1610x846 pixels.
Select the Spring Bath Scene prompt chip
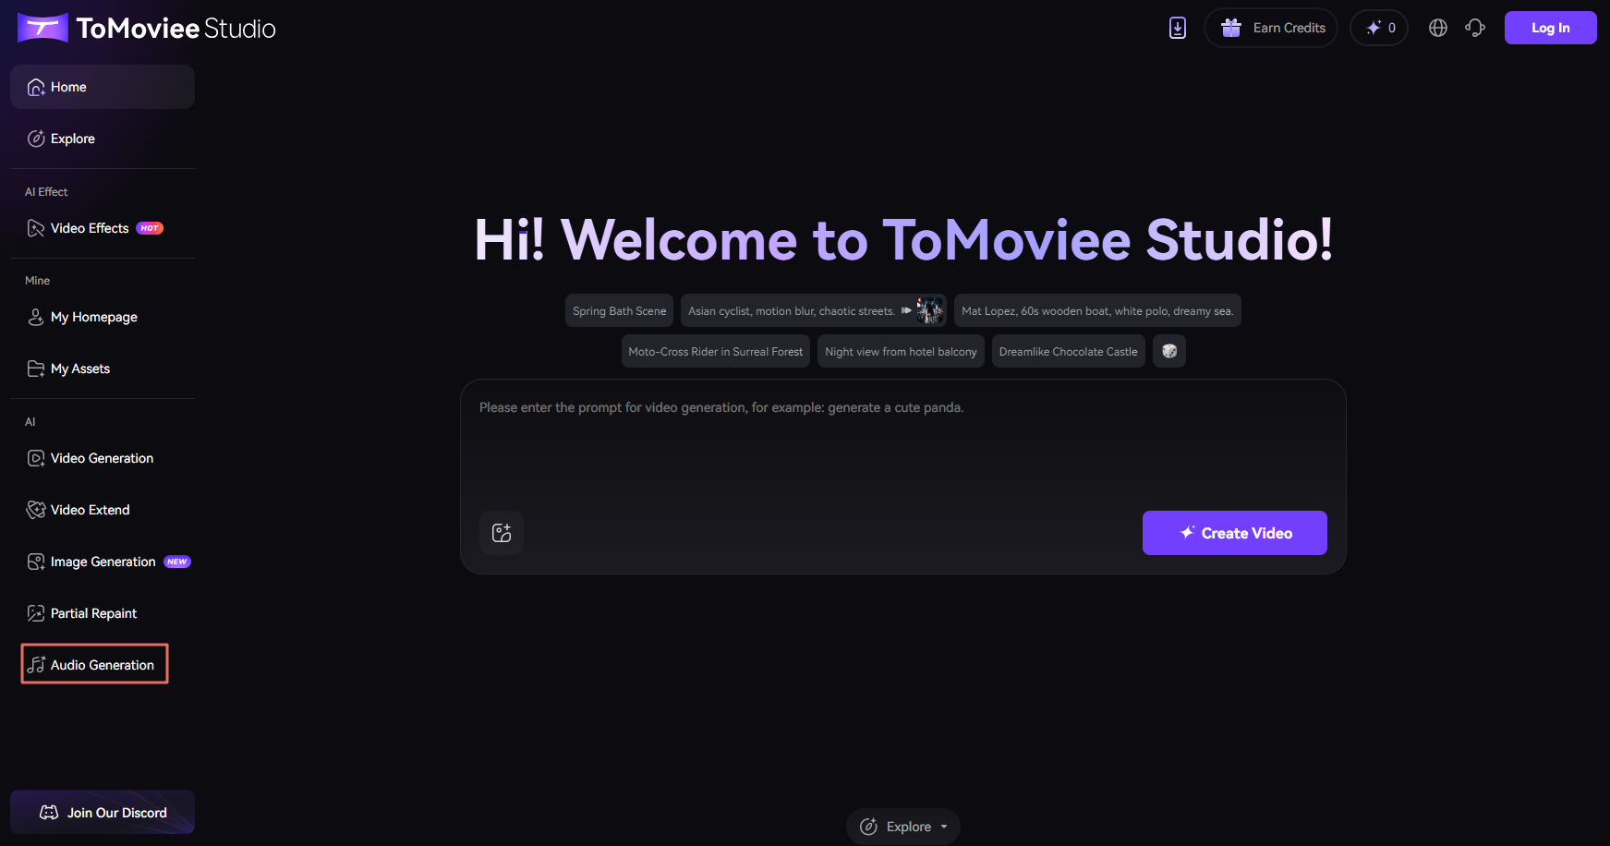coord(618,310)
